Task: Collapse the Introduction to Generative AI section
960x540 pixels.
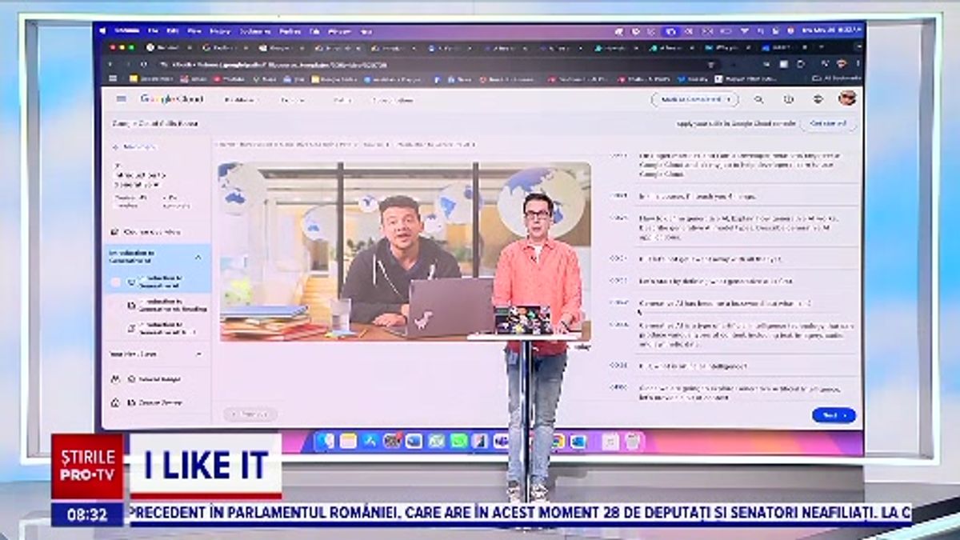Action: pos(199,257)
